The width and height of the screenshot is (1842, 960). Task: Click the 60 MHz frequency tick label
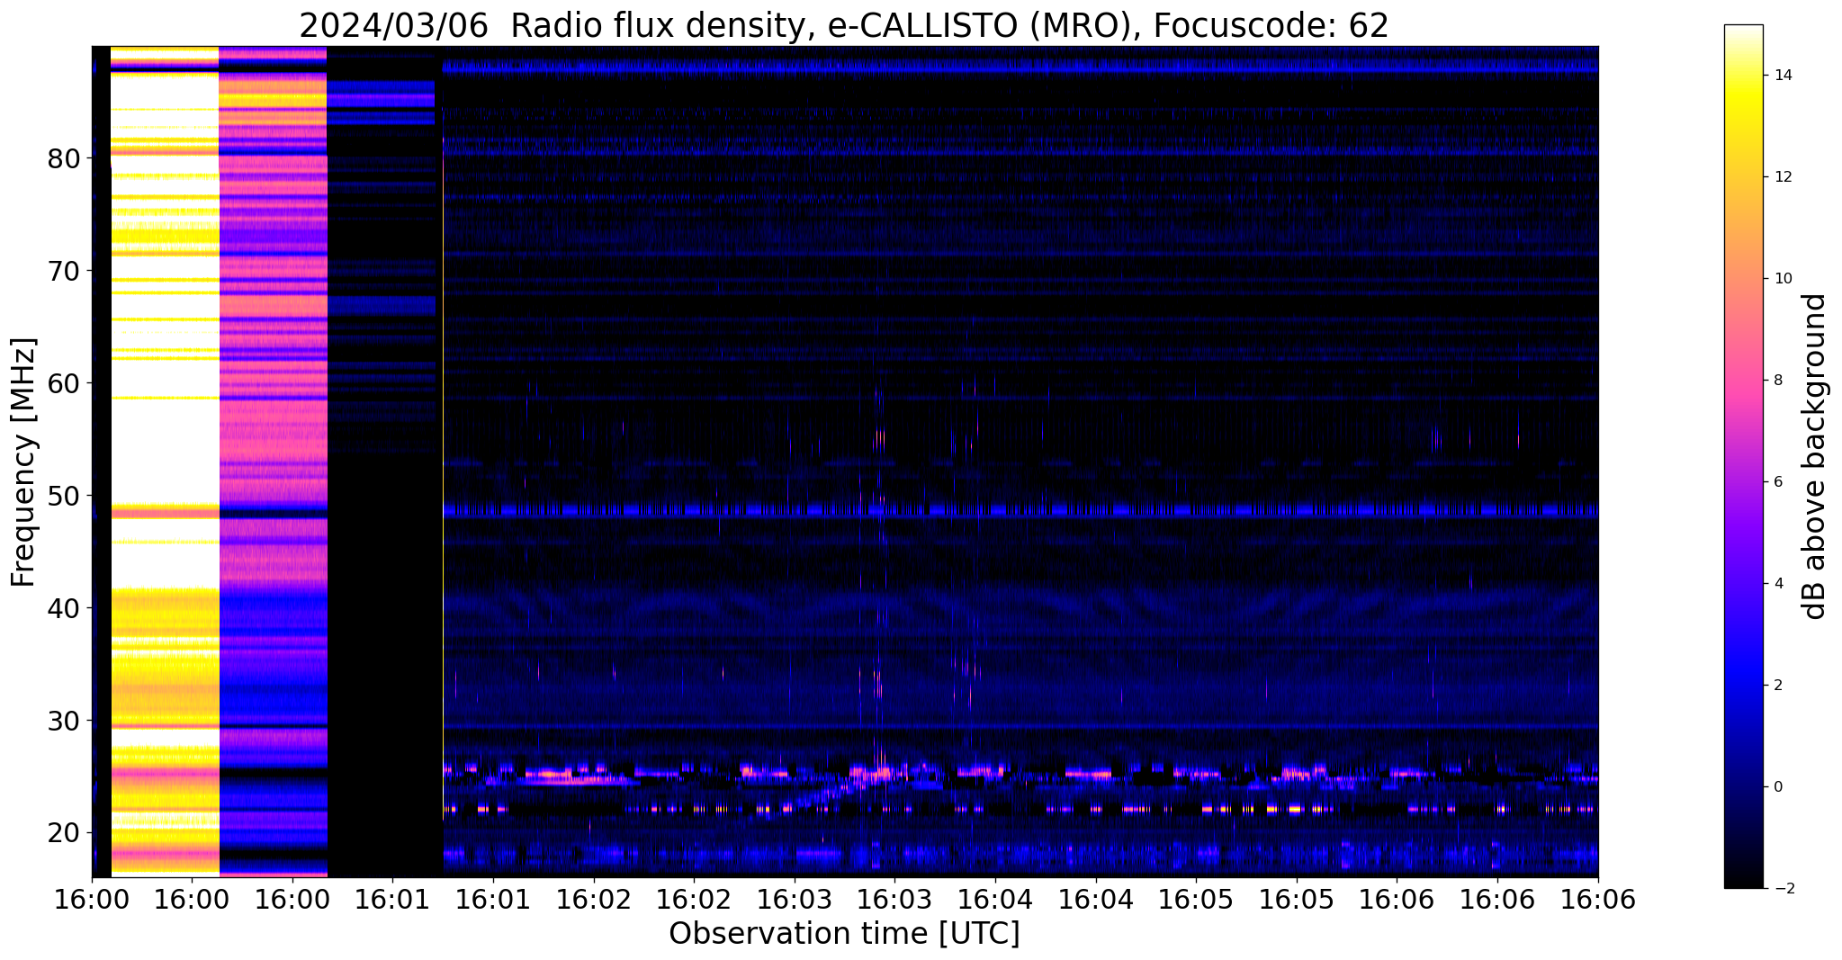coord(64,384)
